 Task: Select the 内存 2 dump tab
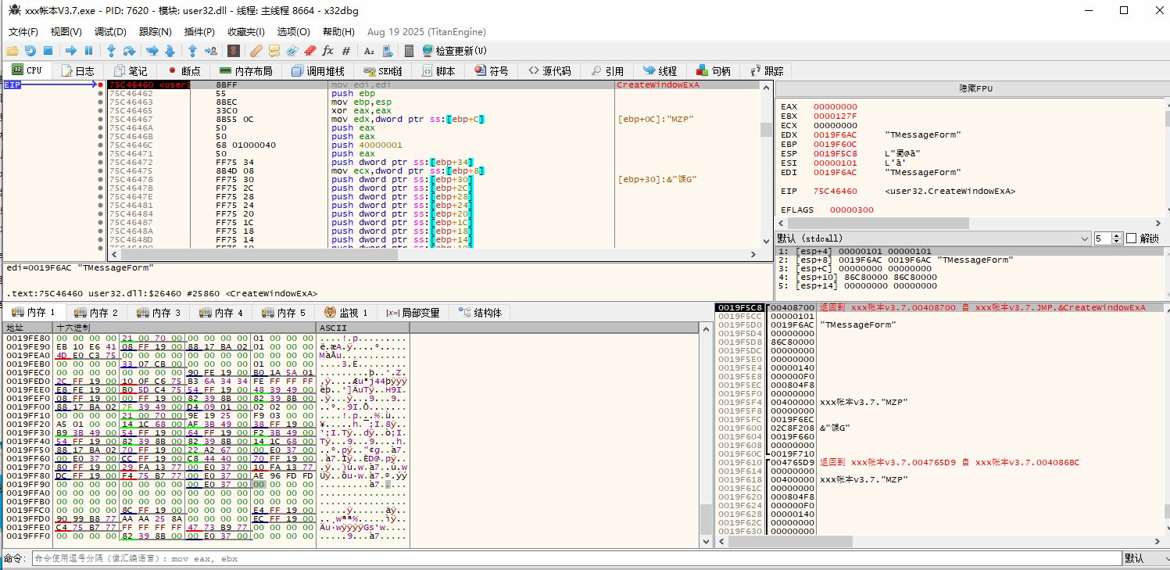98,313
